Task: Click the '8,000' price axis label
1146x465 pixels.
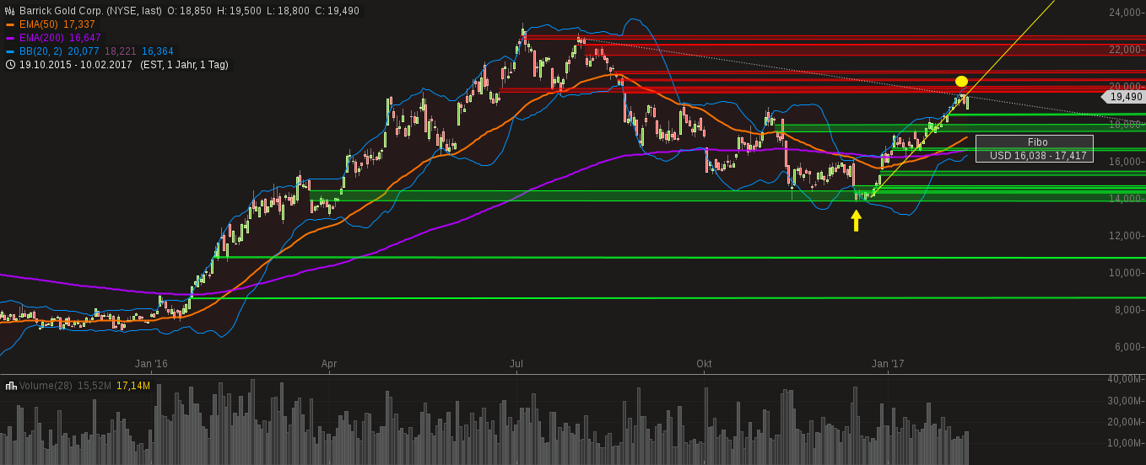Action: click(1127, 310)
